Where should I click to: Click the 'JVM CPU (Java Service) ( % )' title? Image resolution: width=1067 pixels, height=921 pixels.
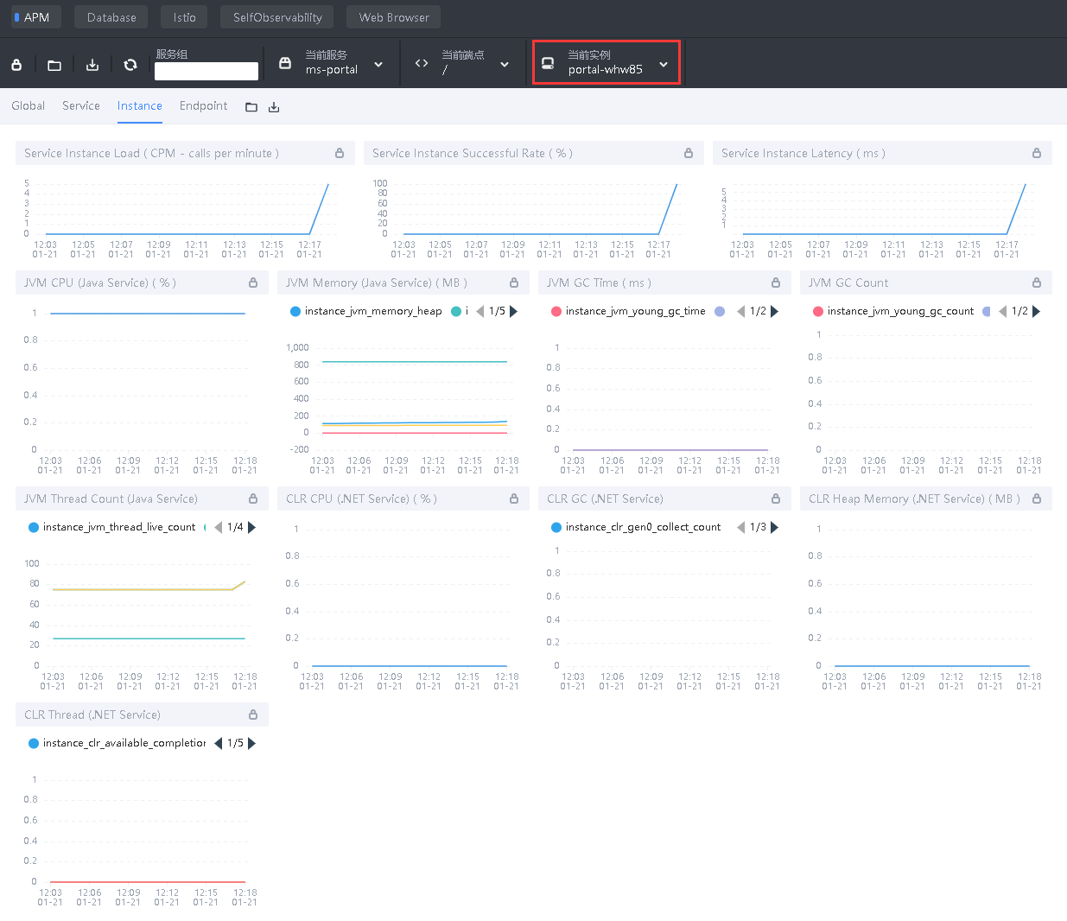[x=100, y=283]
